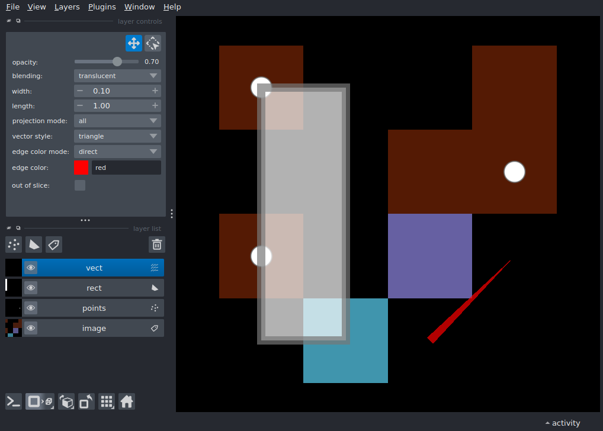603x431 pixels.
Task: Open the napari console
Action: [13, 401]
